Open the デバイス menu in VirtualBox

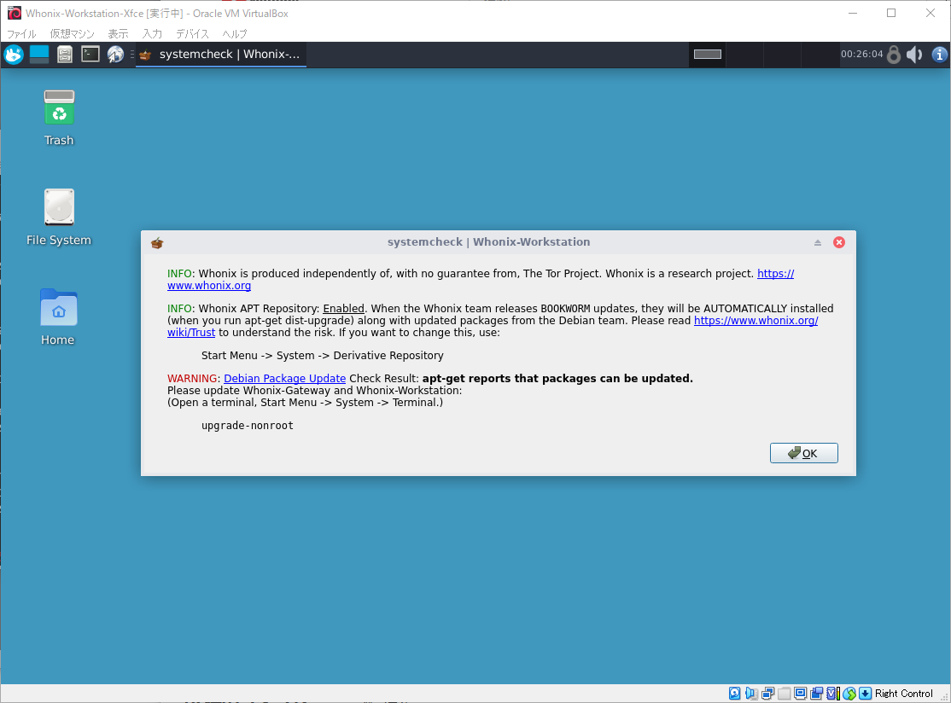tap(192, 34)
